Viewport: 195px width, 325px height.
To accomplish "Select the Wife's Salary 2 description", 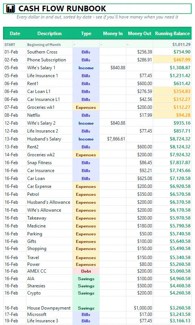I will point(49,123).
